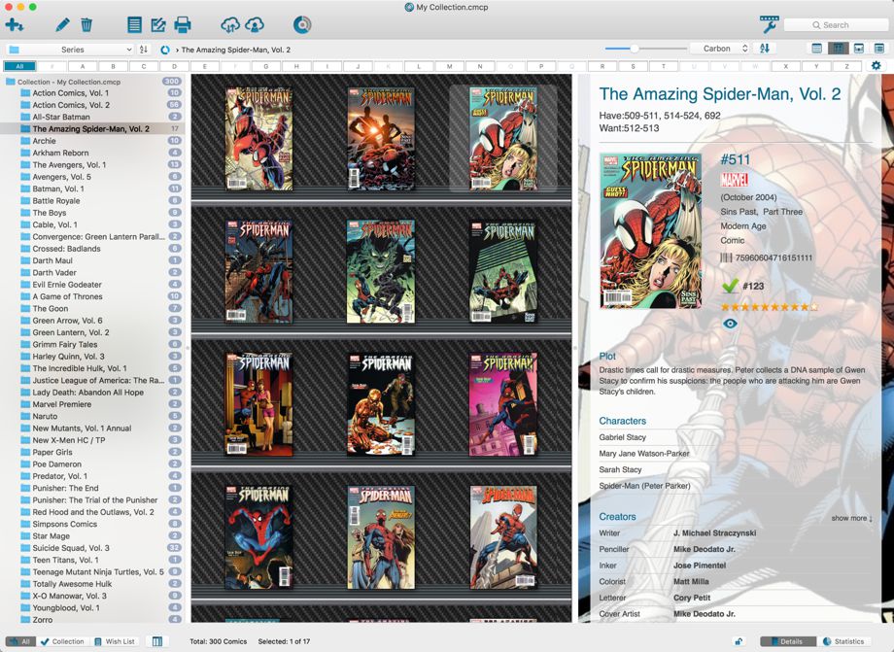Screen dimensions: 894x652
Task: Filter series by letter G
Action: click(x=265, y=66)
